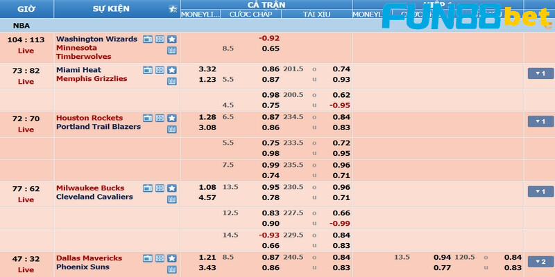The image size is (555, 277).
Task: Expand more bets for Miami Heat match
Action: pyautogui.click(x=540, y=73)
